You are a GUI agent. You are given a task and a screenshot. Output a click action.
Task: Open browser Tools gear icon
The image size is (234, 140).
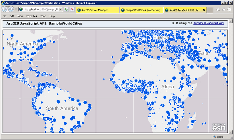tap(229, 9)
